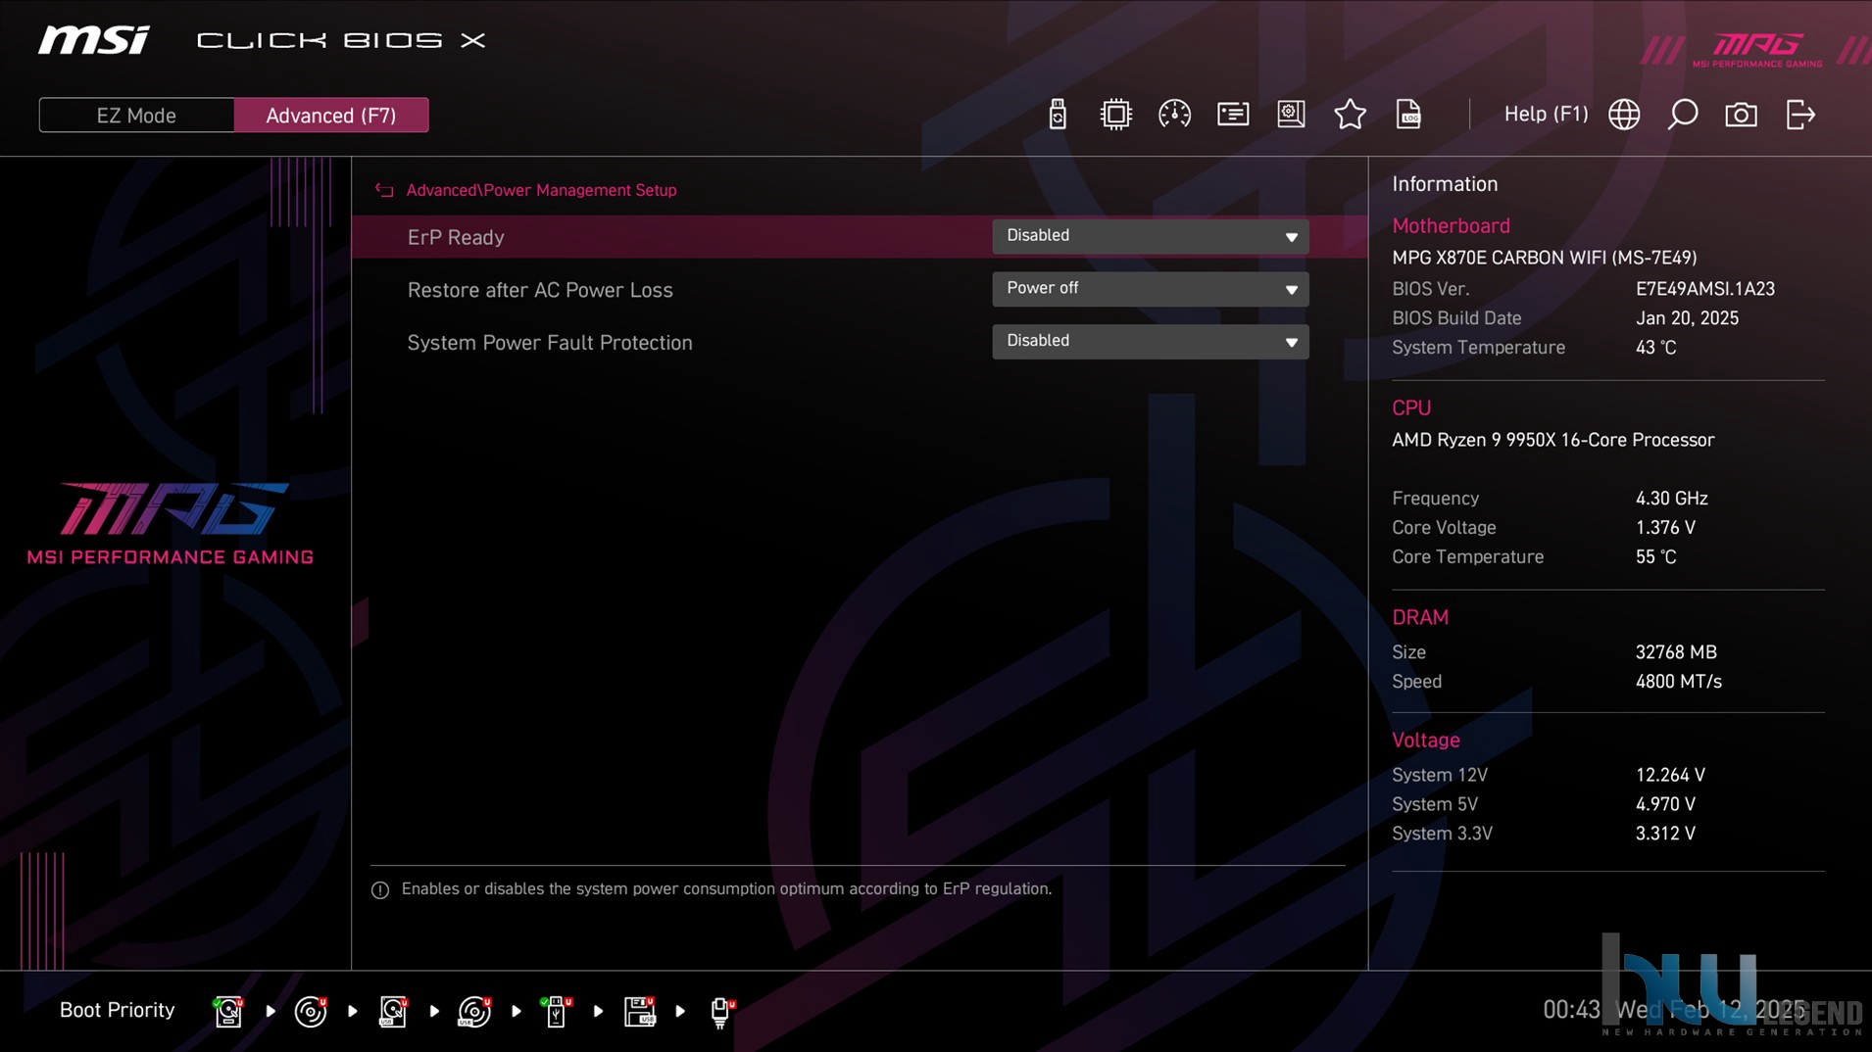The height and width of the screenshot is (1052, 1872).
Task: Select the ErP Ready setting row label
Action: pos(456,237)
